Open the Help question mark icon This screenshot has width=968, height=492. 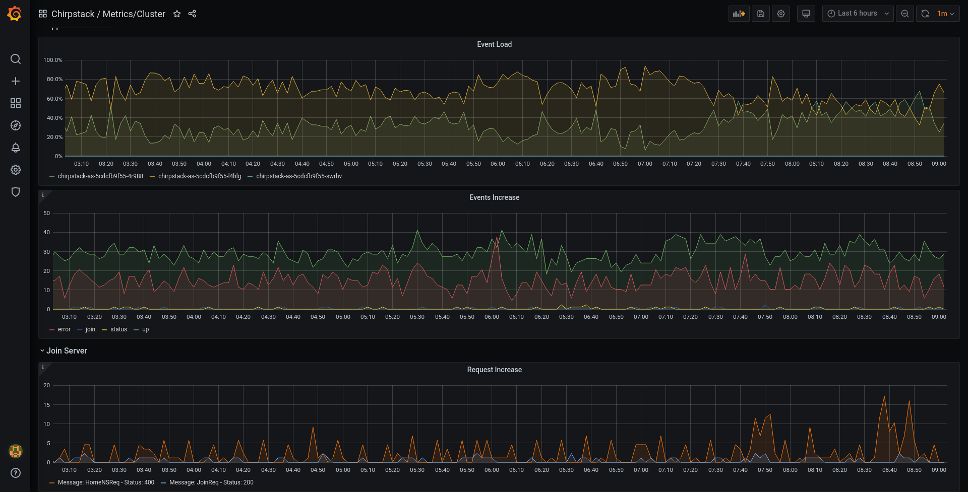pos(16,473)
